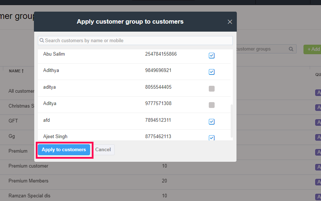Sort groups by the NAME column header

coord(16,71)
